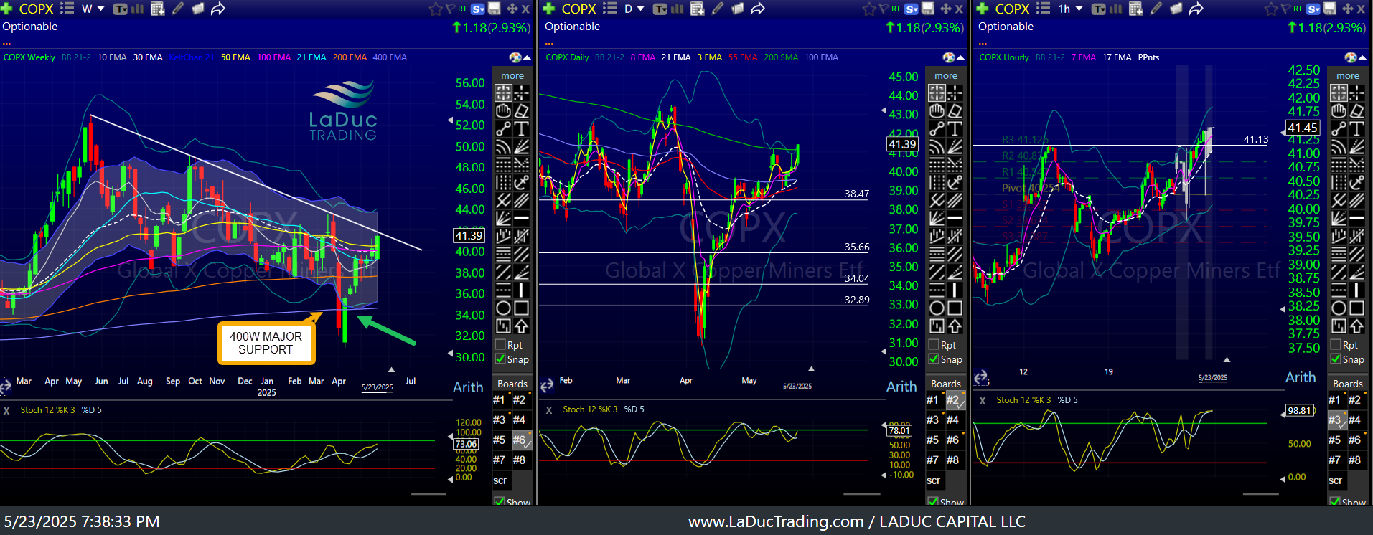The height and width of the screenshot is (535, 1373).
Task: Click the save floppy icon on weekly chart
Action: click(495, 9)
